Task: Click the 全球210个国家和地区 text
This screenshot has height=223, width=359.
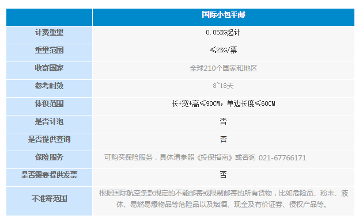Action: pyautogui.click(x=223, y=68)
